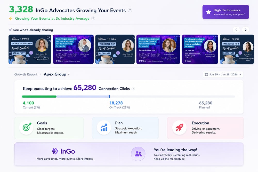Open Allison Winter's shared card
The width and height of the screenshot is (258, 172).
[115, 49]
